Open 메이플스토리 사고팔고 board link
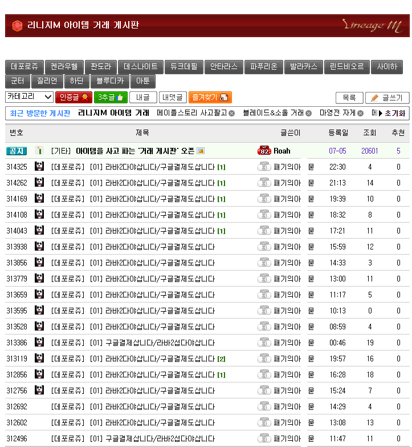Screen dimensions: 412x447 pos(192,113)
